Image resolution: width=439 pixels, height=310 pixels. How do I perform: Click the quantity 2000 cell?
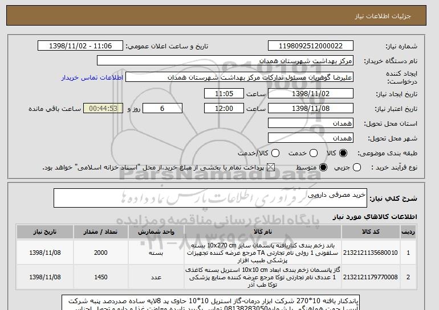pyautogui.click(x=101, y=253)
